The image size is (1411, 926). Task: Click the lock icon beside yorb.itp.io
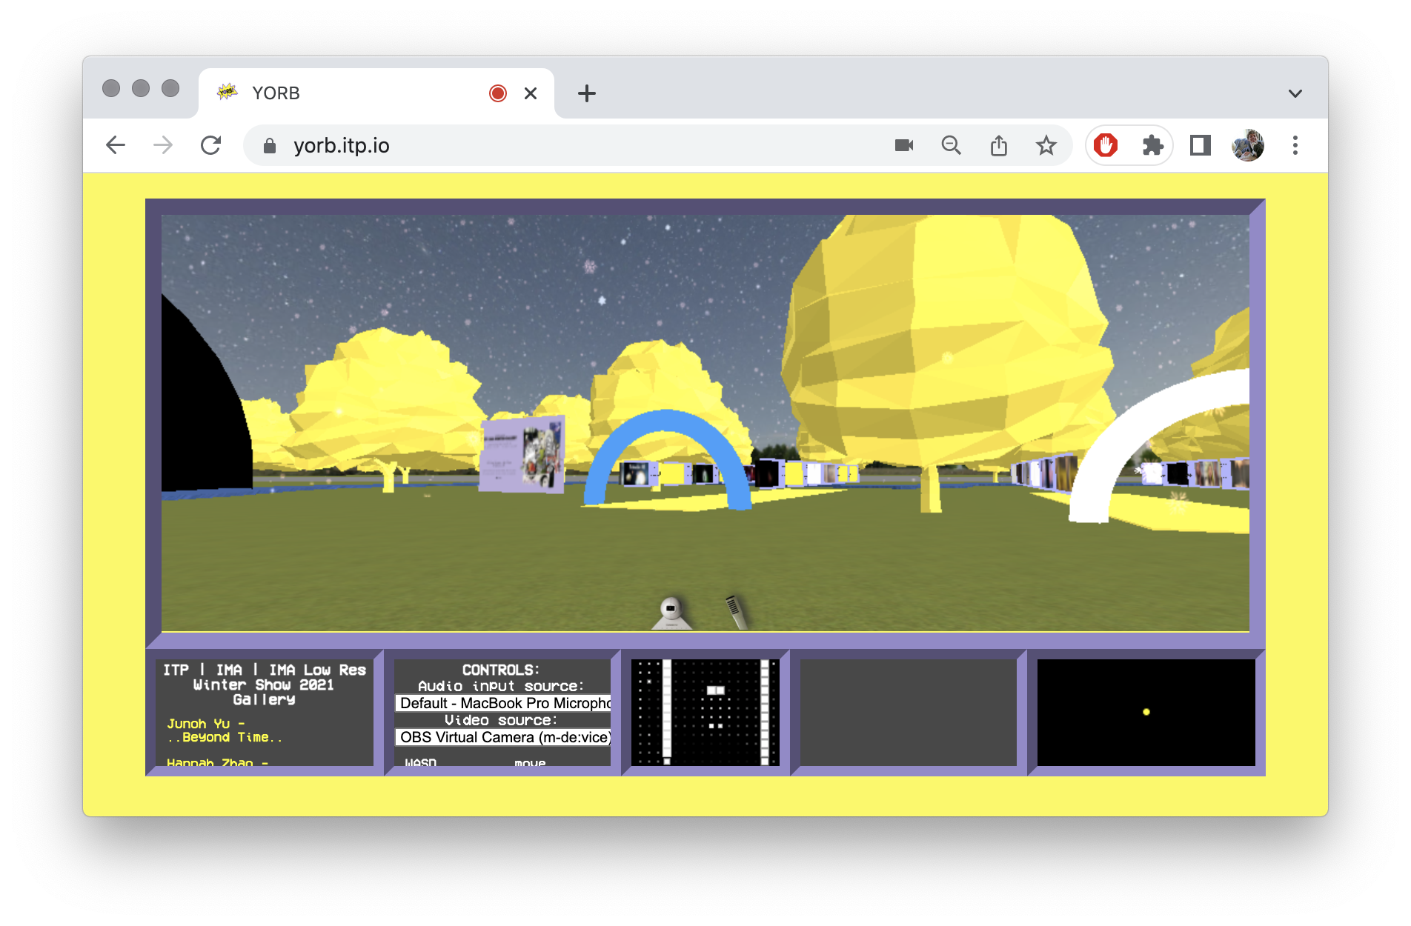(x=270, y=146)
